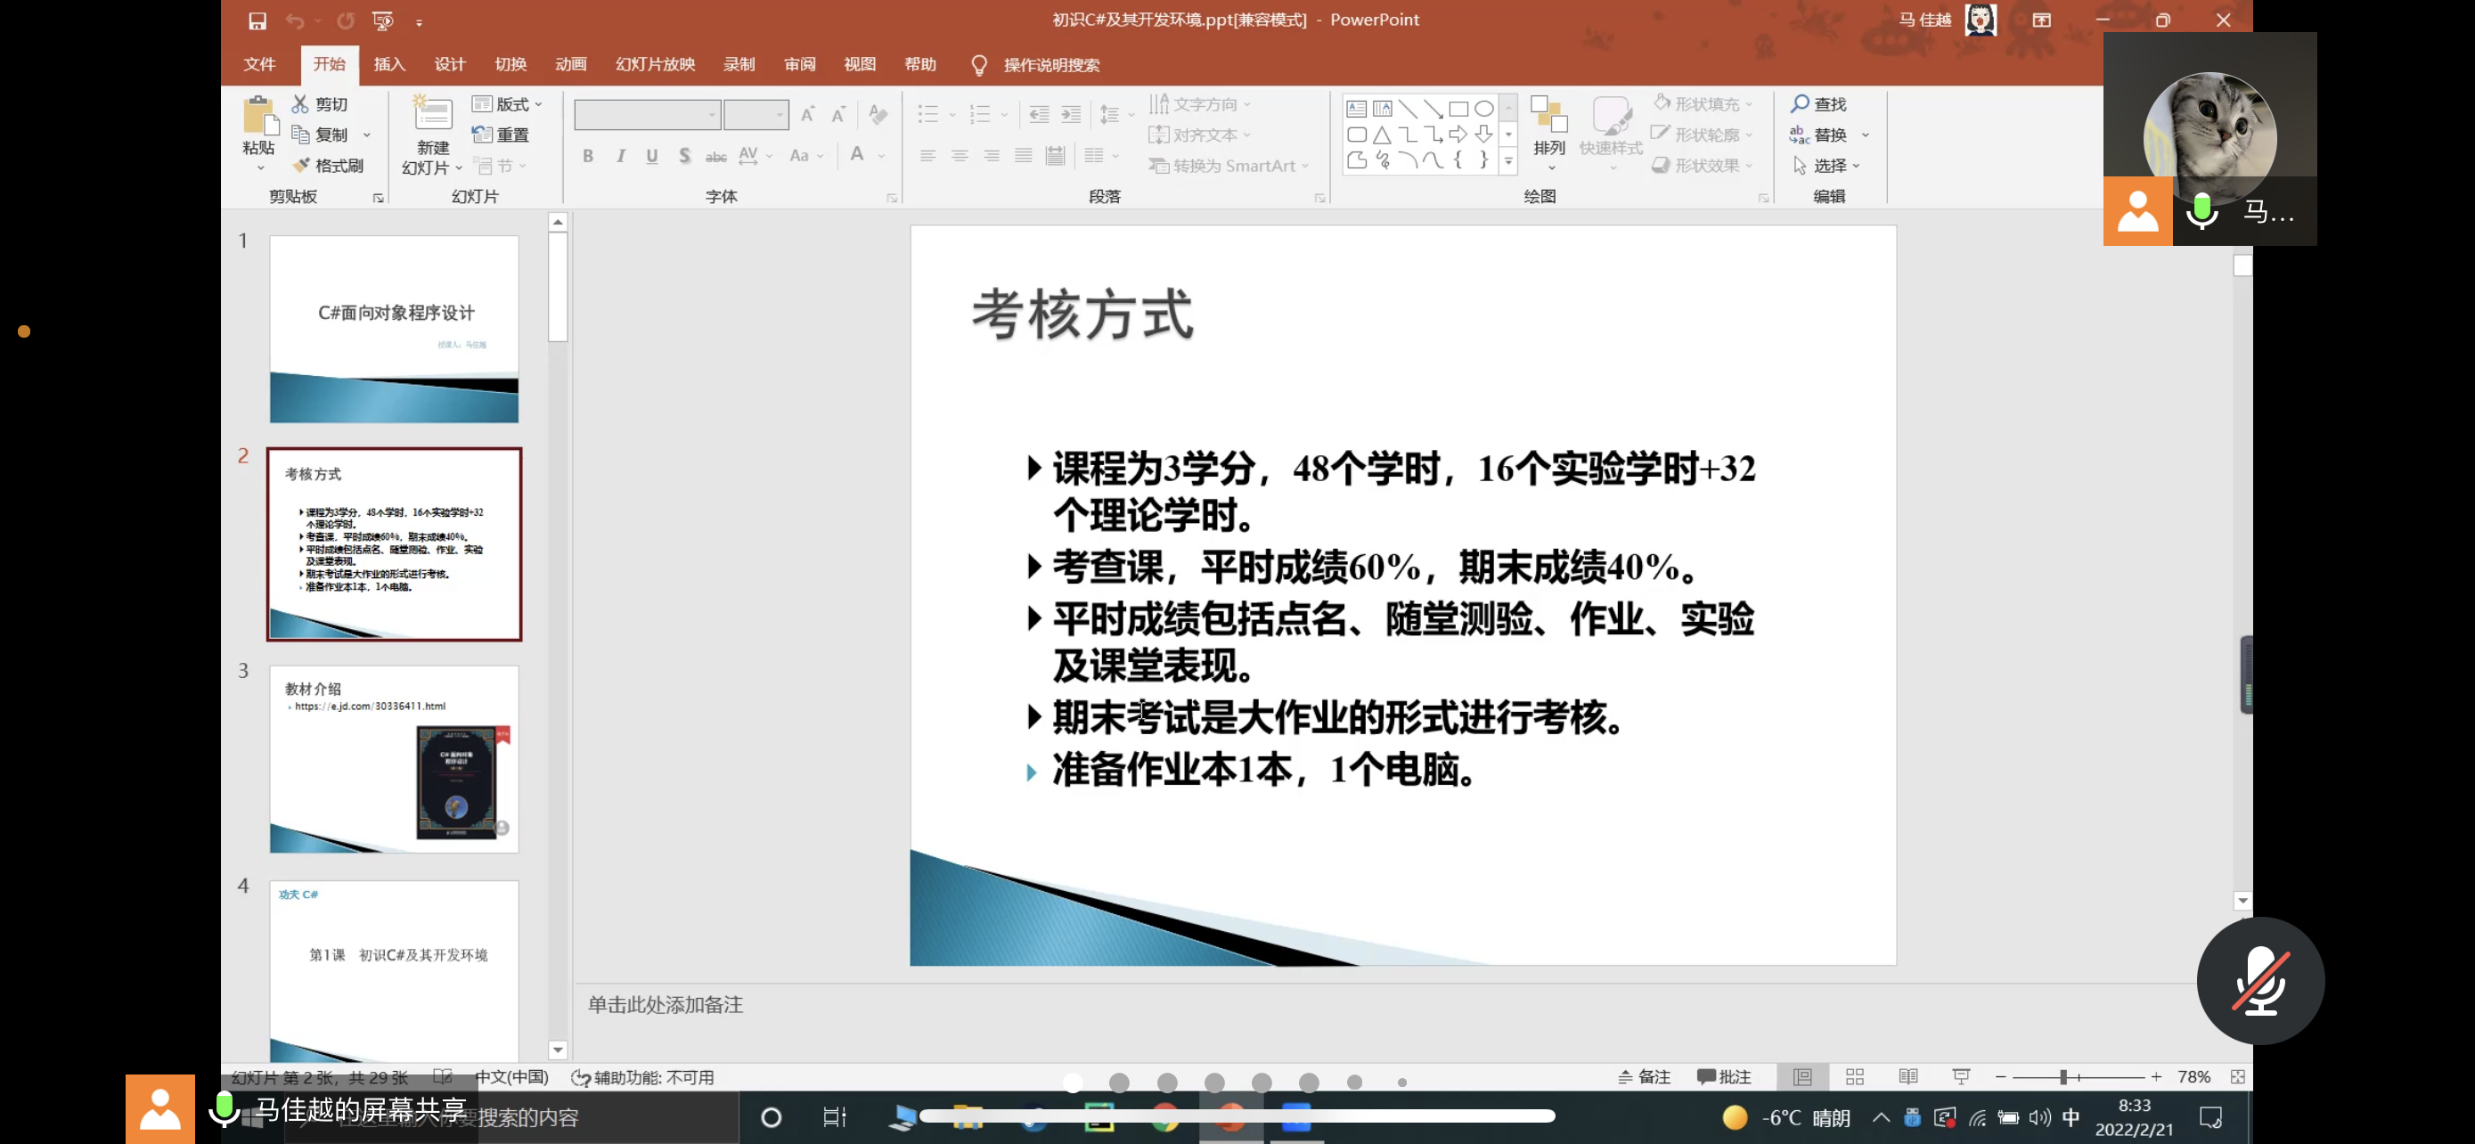
Task: Click the Format Painter brush icon
Action: click(x=302, y=165)
